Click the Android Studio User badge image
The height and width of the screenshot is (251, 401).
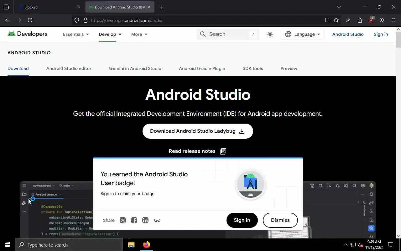tap(251, 184)
